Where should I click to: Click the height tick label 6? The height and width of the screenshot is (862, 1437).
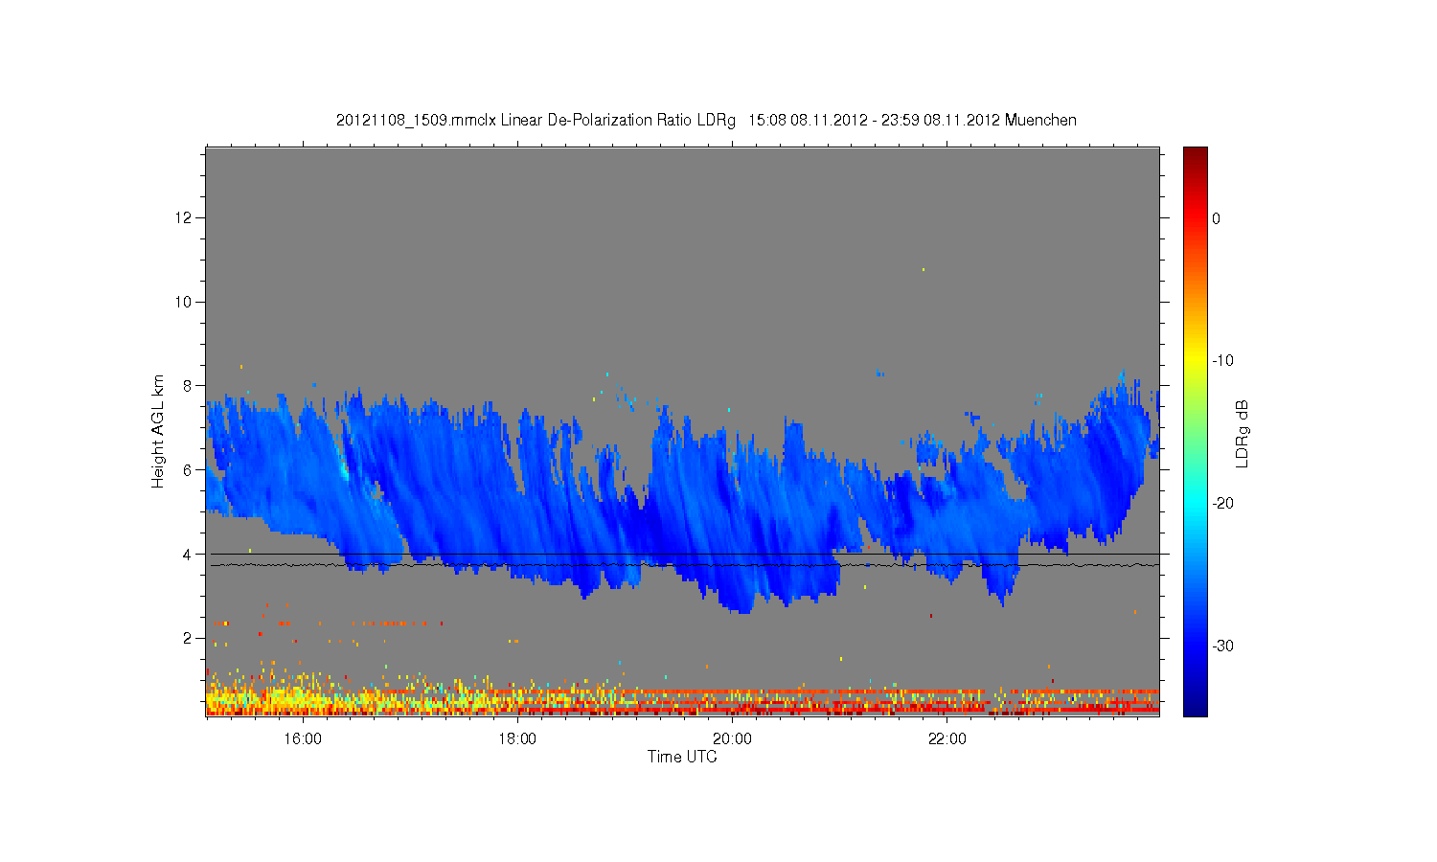(188, 470)
